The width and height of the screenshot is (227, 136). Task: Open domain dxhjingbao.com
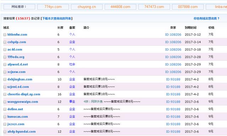(20, 79)
